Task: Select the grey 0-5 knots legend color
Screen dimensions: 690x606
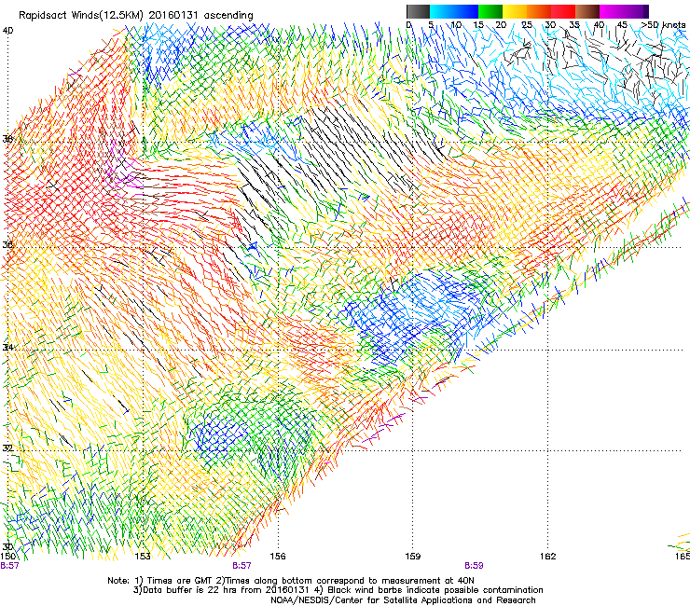Action: pos(418,11)
